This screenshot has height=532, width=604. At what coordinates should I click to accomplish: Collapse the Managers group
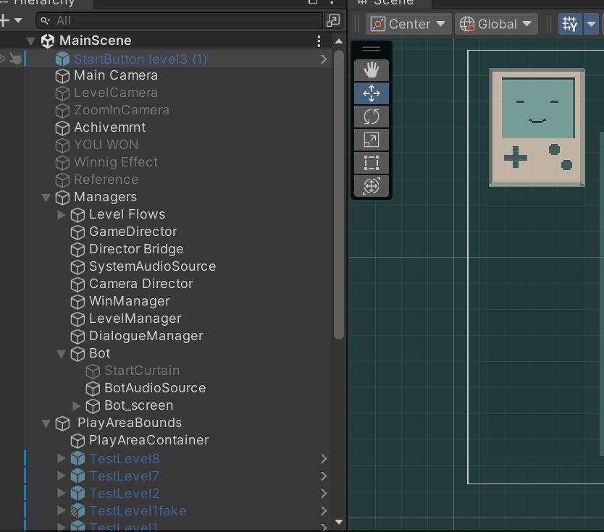pyautogui.click(x=46, y=198)
